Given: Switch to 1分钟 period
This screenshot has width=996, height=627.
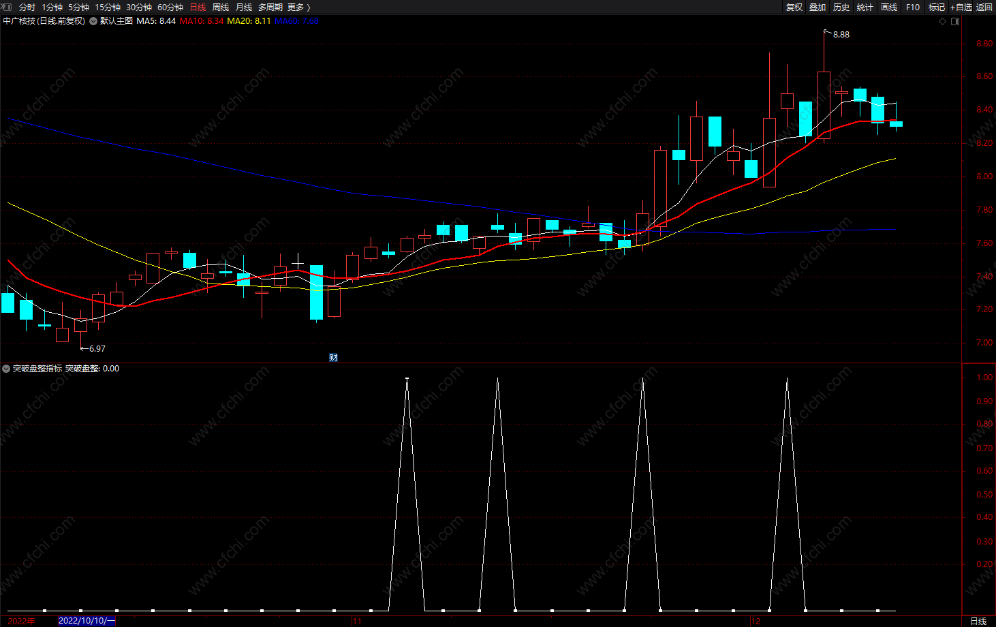Looking at the screenshot, I should (x=52, y=7).
